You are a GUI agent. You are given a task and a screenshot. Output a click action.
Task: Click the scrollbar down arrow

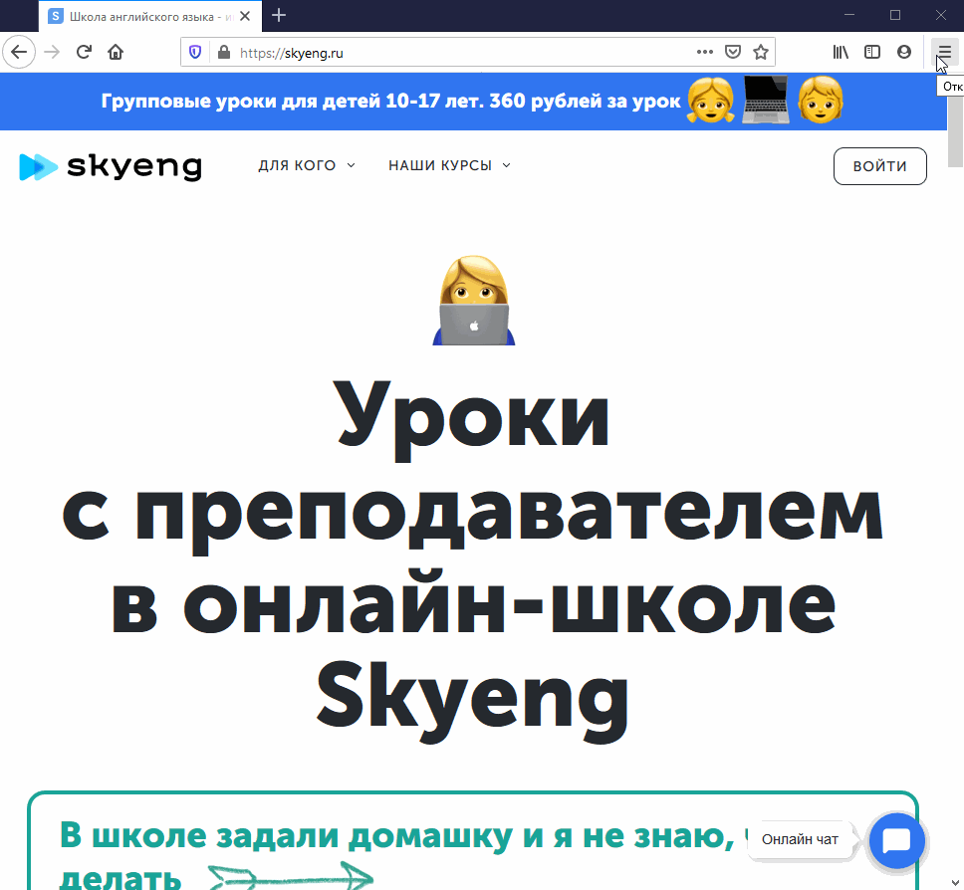click(x=955, y=883)
